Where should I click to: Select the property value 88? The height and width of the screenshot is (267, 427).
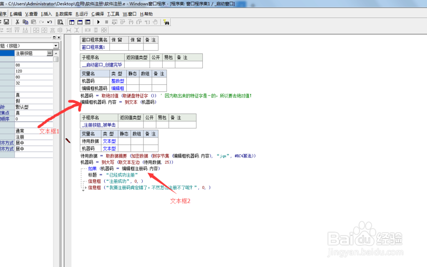point(34,65)
